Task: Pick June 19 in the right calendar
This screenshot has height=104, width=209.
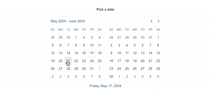Action: coord(135,61)
